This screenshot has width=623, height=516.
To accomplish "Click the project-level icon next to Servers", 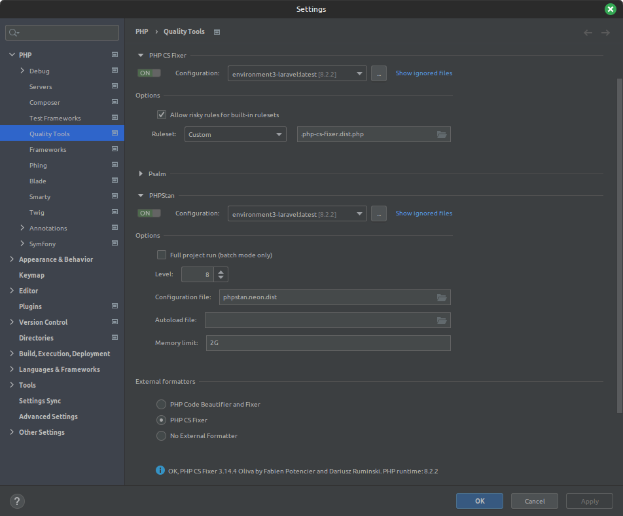I will point(115,86).
